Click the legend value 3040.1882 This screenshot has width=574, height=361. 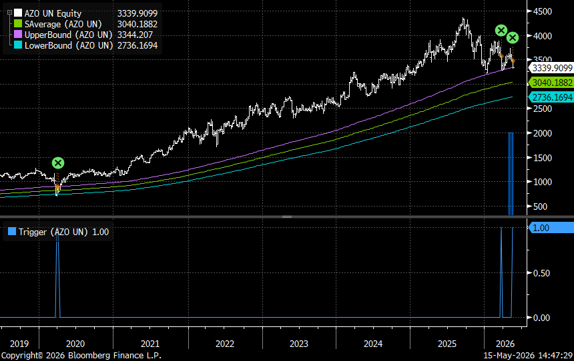pos(137,24)
